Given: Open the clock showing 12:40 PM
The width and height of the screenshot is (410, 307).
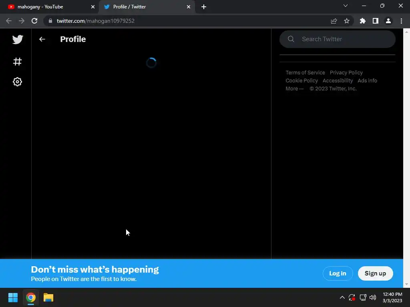Looking at the screenshot, I should [x=392, y=297].
